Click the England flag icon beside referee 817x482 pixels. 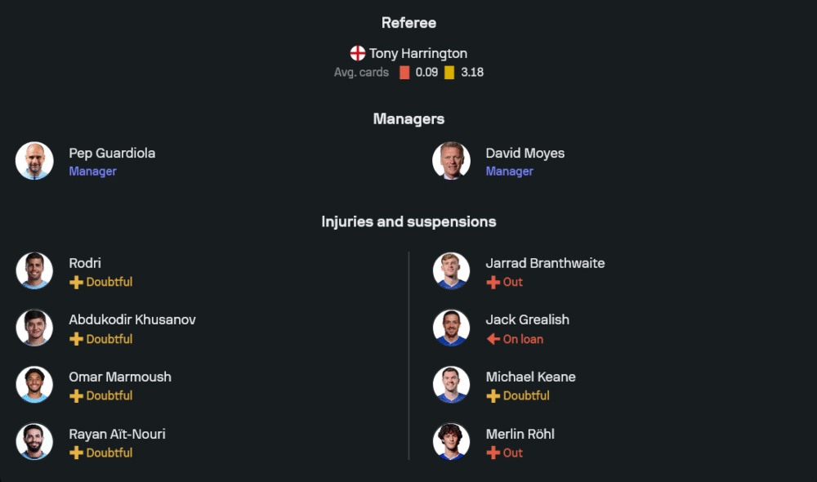358,53
